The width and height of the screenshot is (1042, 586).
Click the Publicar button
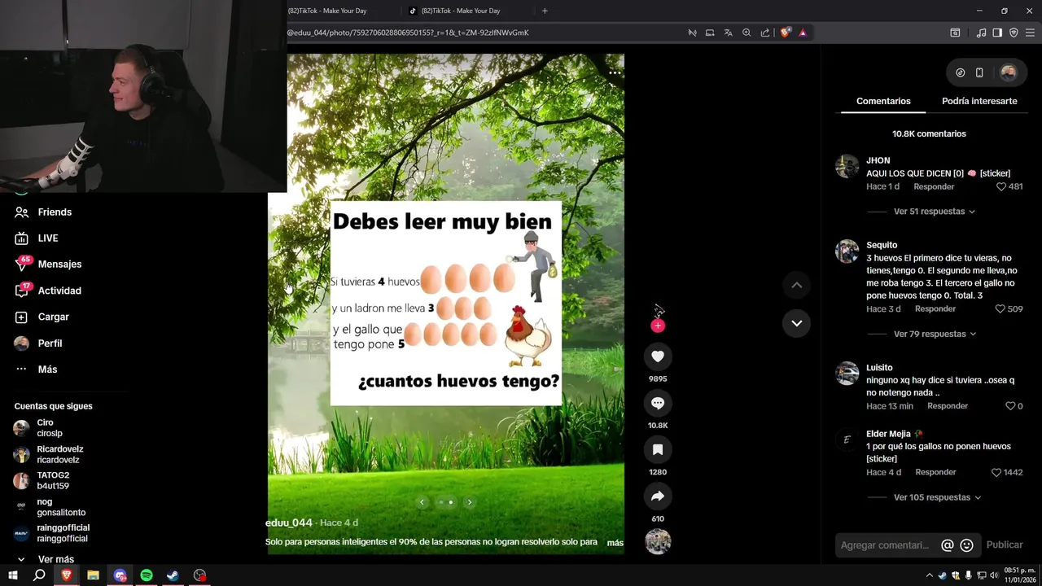click(1005, 545)
